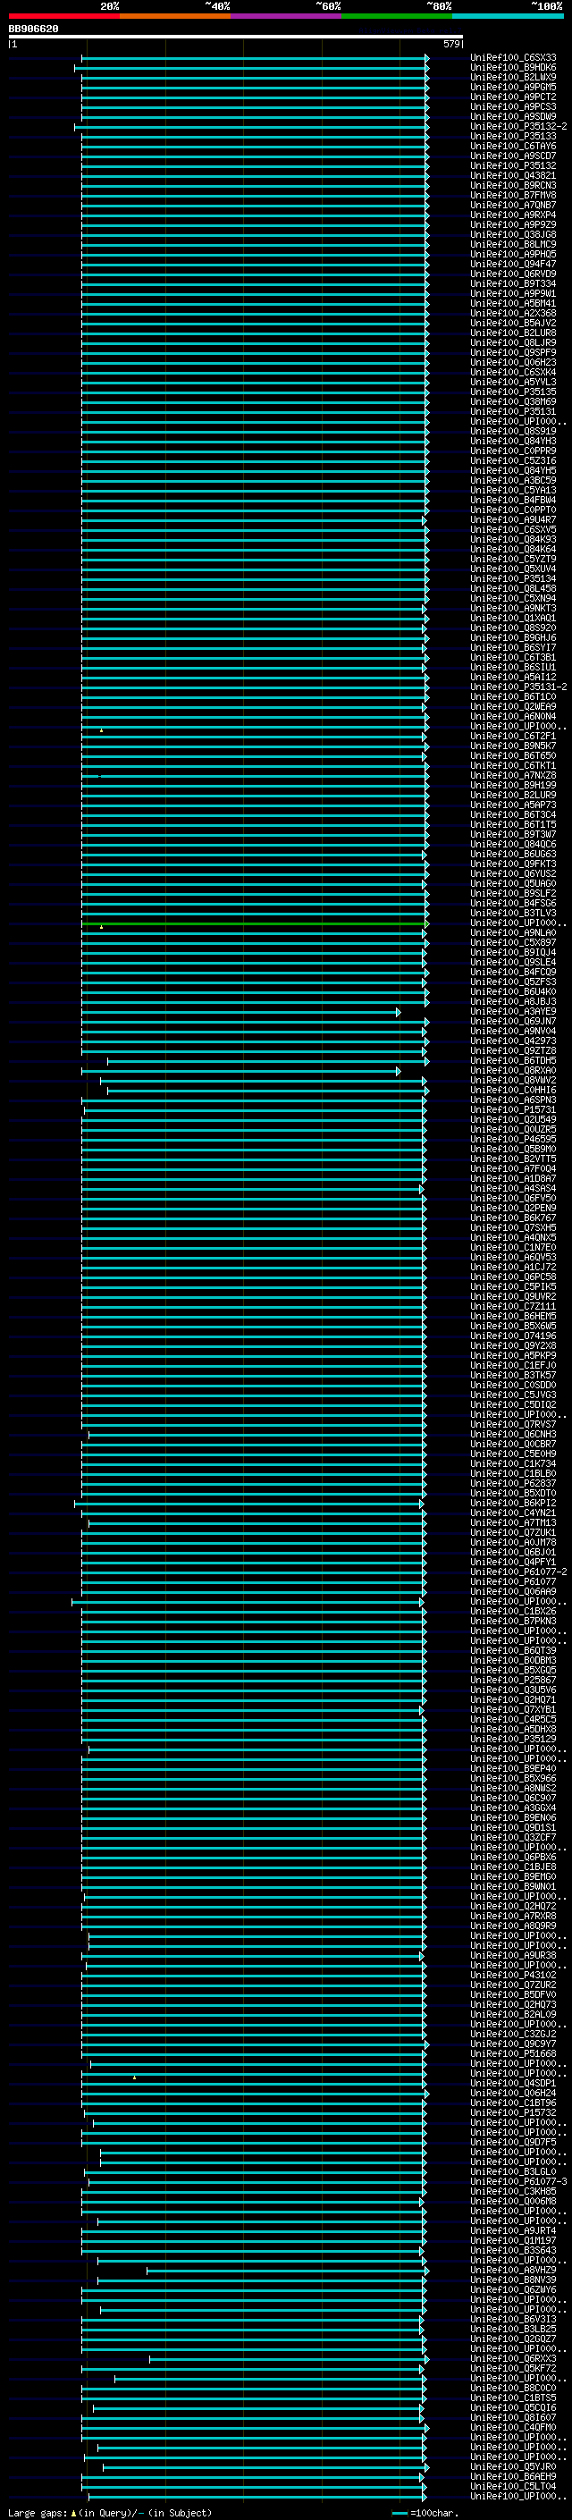
Task: Select hit UniRef100_B8NV39
Action: point(513,2280)
